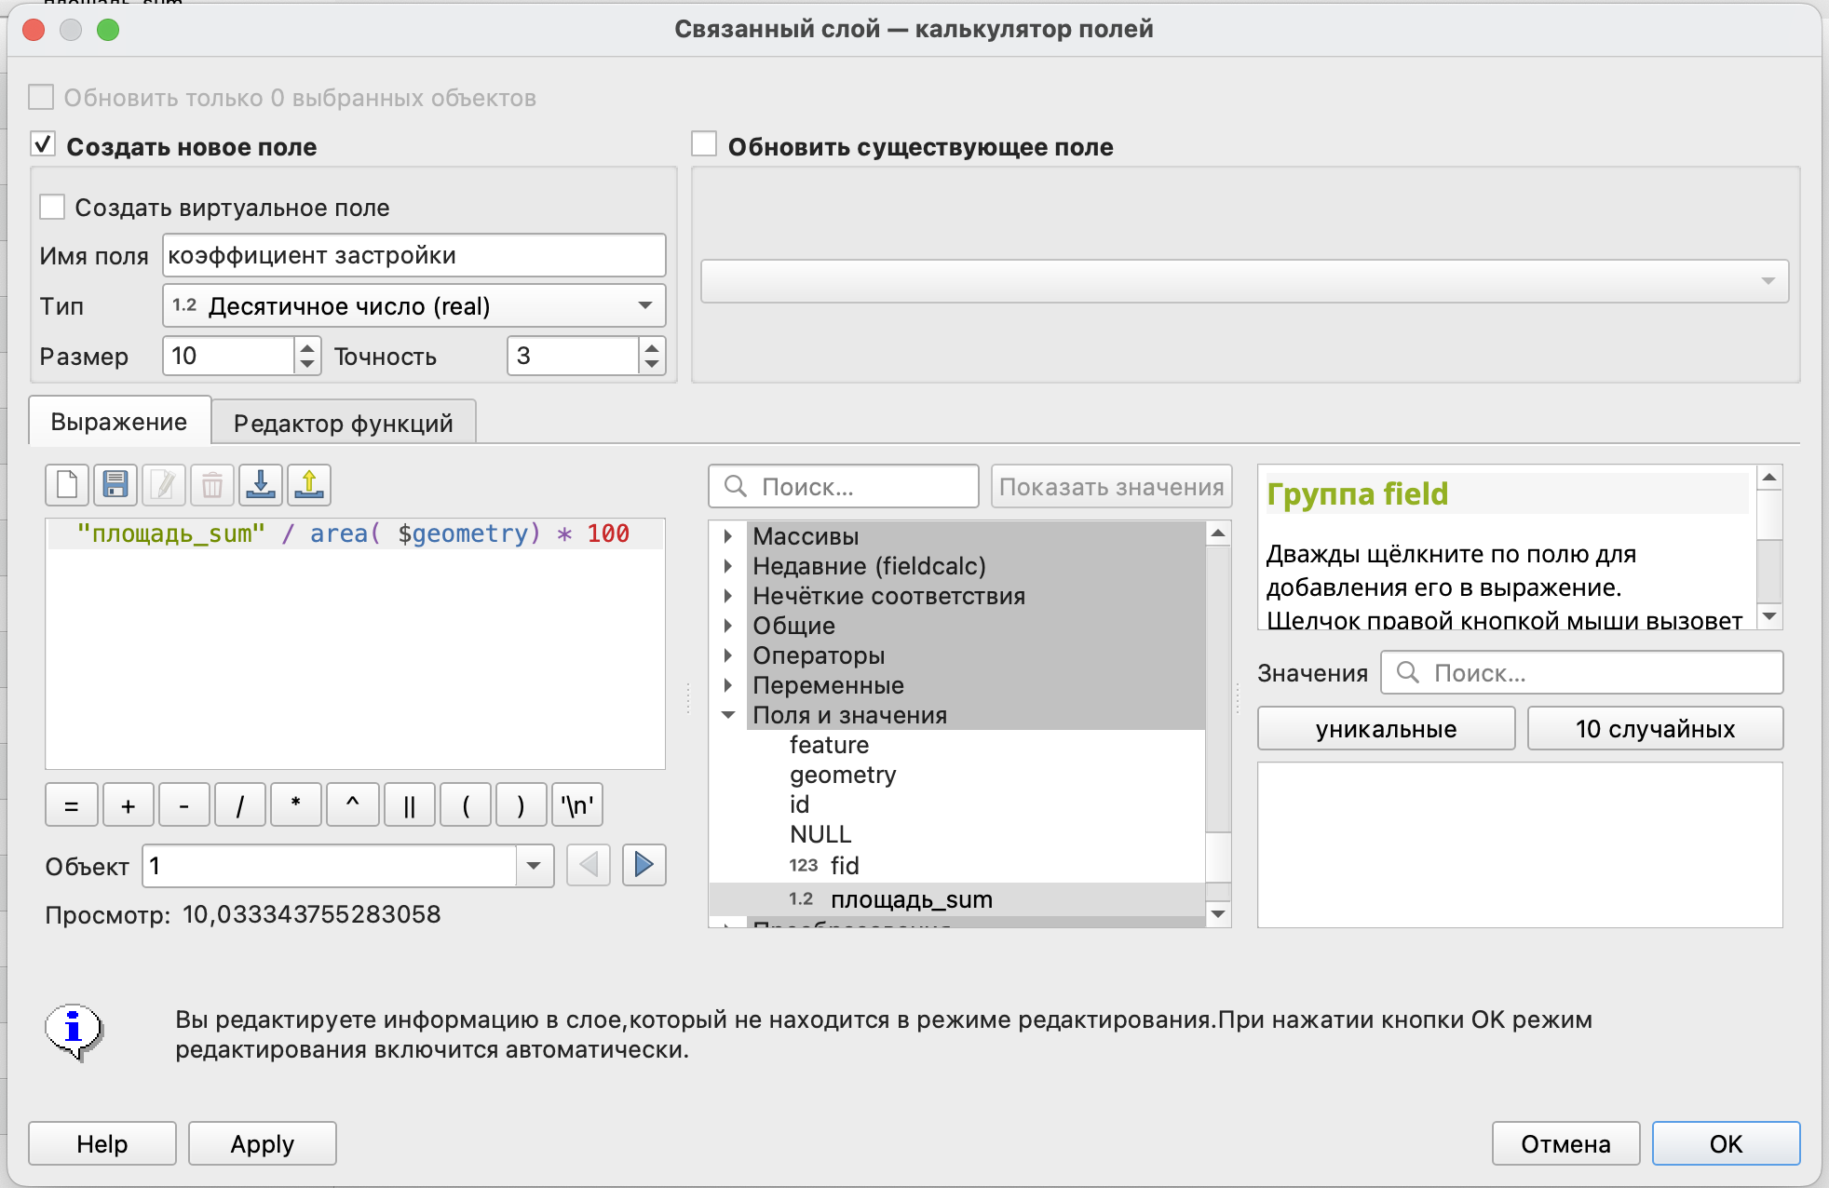Go to next feature preview arrow
The width and height of the screenshot is (1829, 1188).
coord(644,865)
